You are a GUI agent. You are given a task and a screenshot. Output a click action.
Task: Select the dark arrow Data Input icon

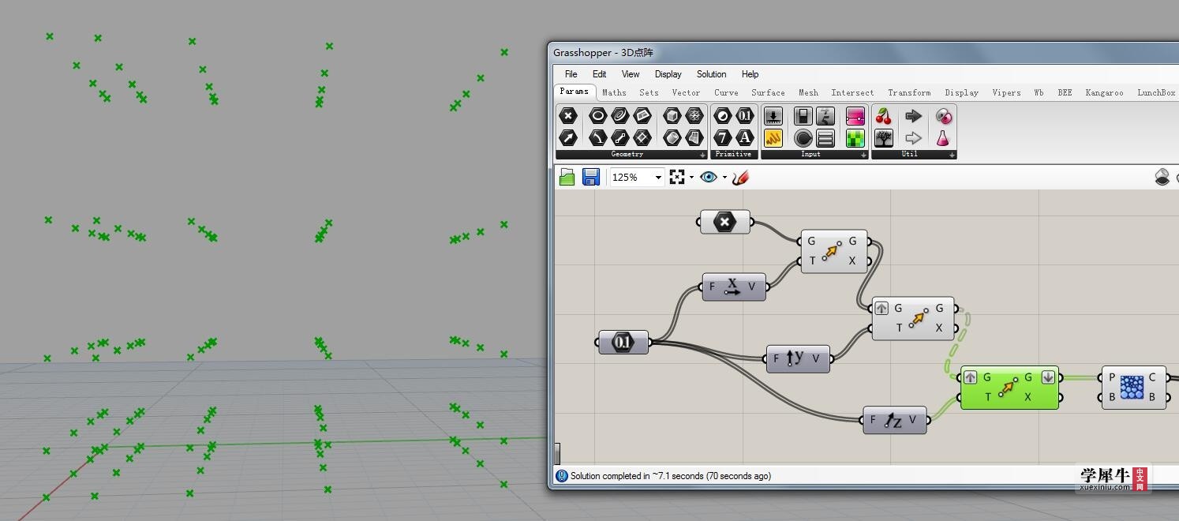[914, 116]
